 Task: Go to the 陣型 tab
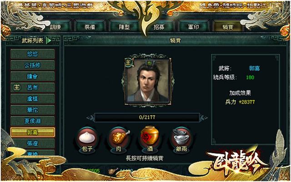pos(124,27)
